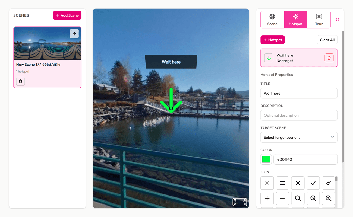The height and width of the screenshot is (217, 353).
Task: Delete the scene using its trash icon
Action: coord(21,81)
